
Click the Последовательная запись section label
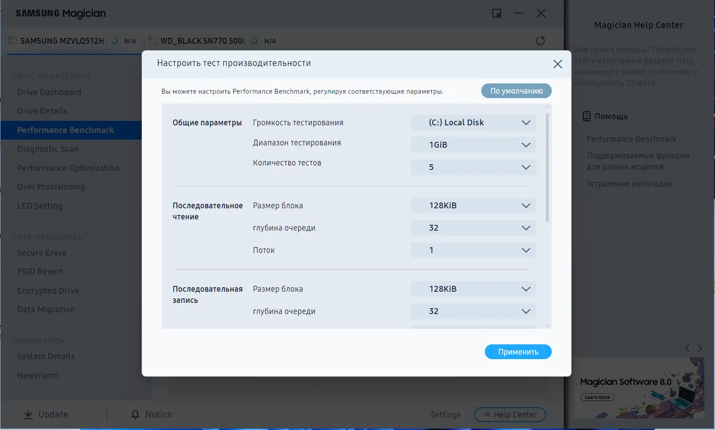tap(208, 295)
